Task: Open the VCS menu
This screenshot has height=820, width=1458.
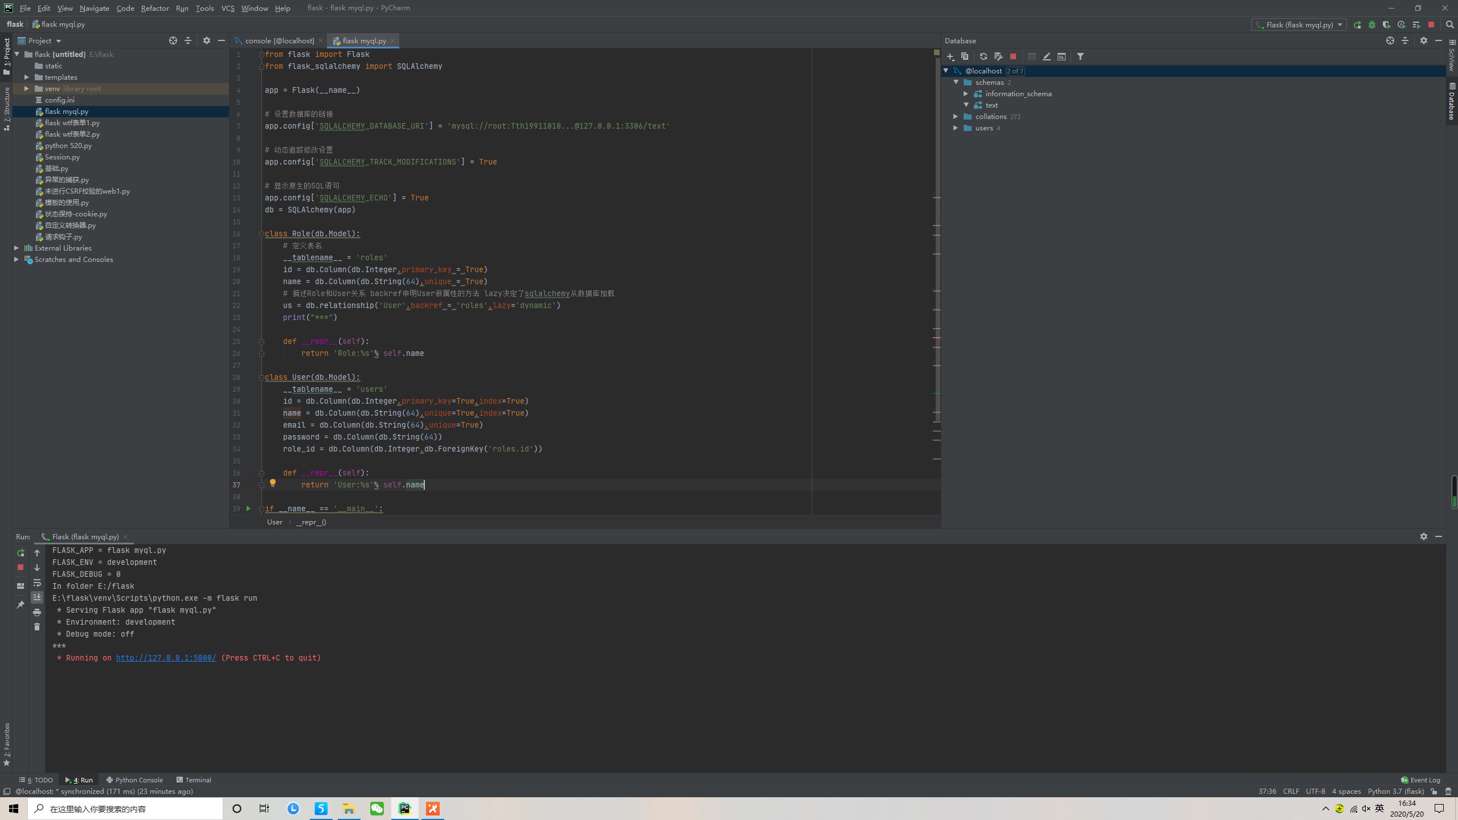Action: point(228,8)
